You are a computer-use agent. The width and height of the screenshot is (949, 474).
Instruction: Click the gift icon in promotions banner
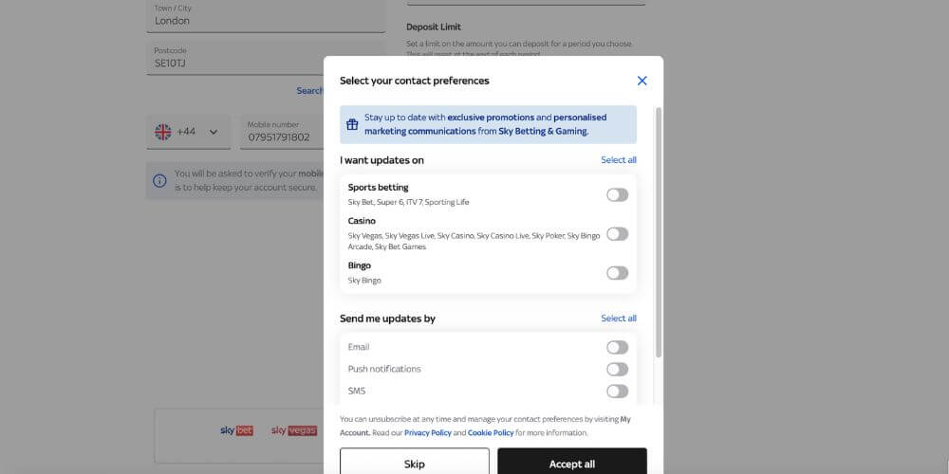coord(352,124)
